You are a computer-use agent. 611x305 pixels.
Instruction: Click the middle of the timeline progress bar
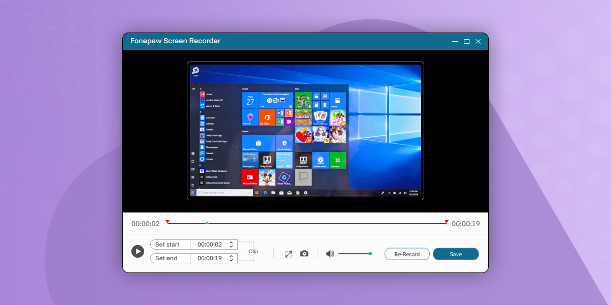pyautogui.click(x=307, y=223)
